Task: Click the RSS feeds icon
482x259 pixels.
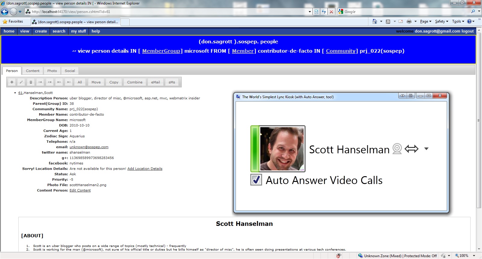Action: click(388, 21)
